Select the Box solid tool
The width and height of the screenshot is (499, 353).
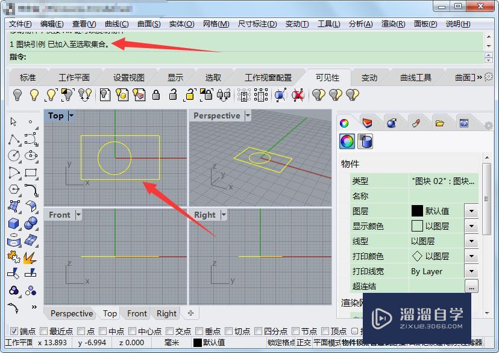(x=13, y=223)
